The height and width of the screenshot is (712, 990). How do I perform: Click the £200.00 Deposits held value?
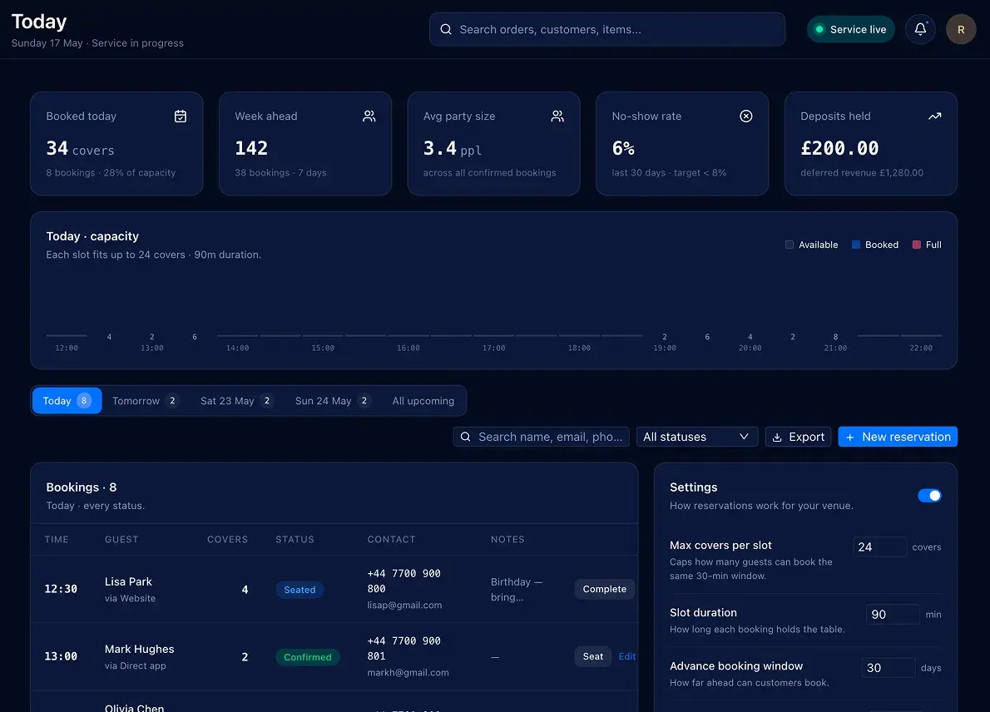tap(839, 148)
